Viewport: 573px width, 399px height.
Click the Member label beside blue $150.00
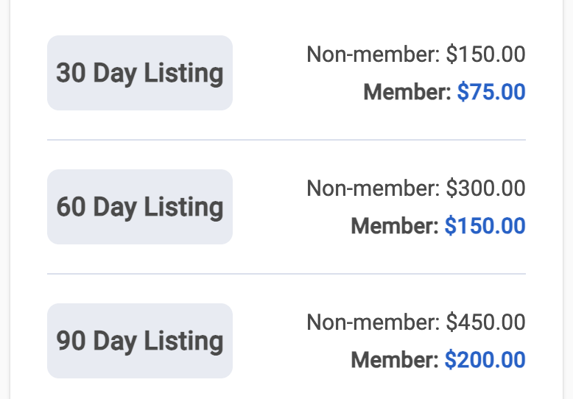pos(395,225)
